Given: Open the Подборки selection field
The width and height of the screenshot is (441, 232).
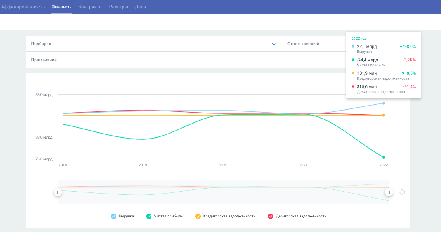Looking at the screenshot, I should [146, 44].
